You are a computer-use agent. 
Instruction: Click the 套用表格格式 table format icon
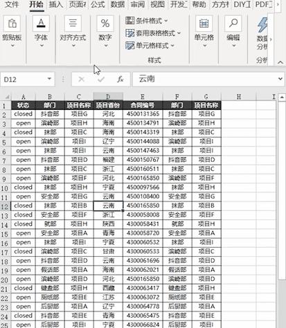tap(129, 33)
